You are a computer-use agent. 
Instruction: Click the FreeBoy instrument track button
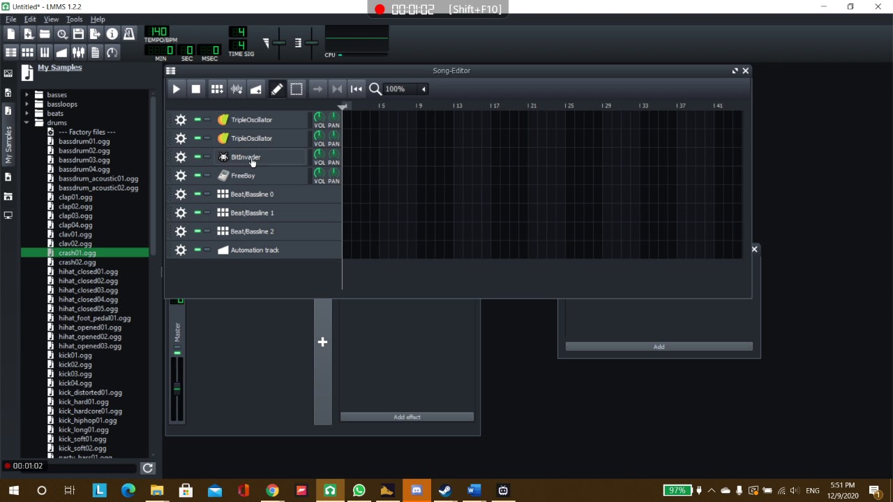261,176
